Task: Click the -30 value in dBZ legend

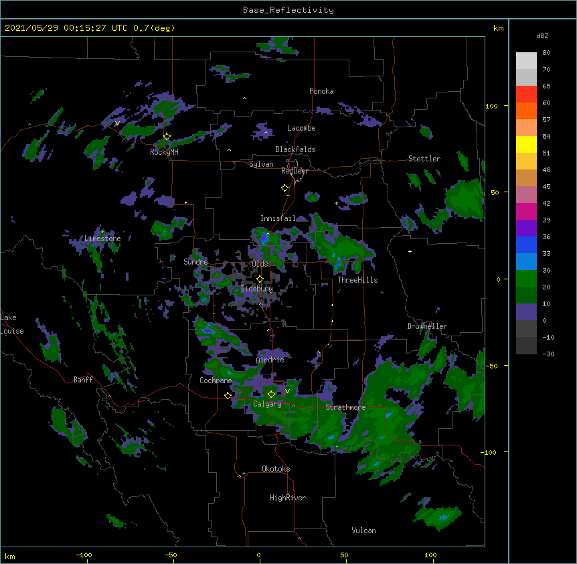Action: (x=548, y=354)
